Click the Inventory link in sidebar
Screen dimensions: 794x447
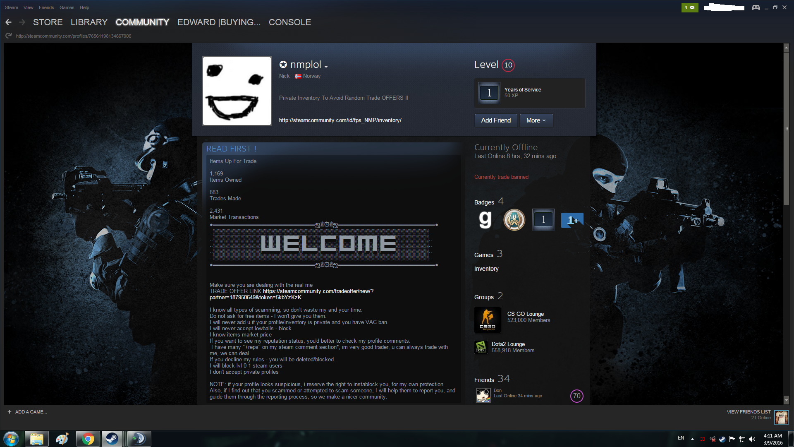point(486,269)
